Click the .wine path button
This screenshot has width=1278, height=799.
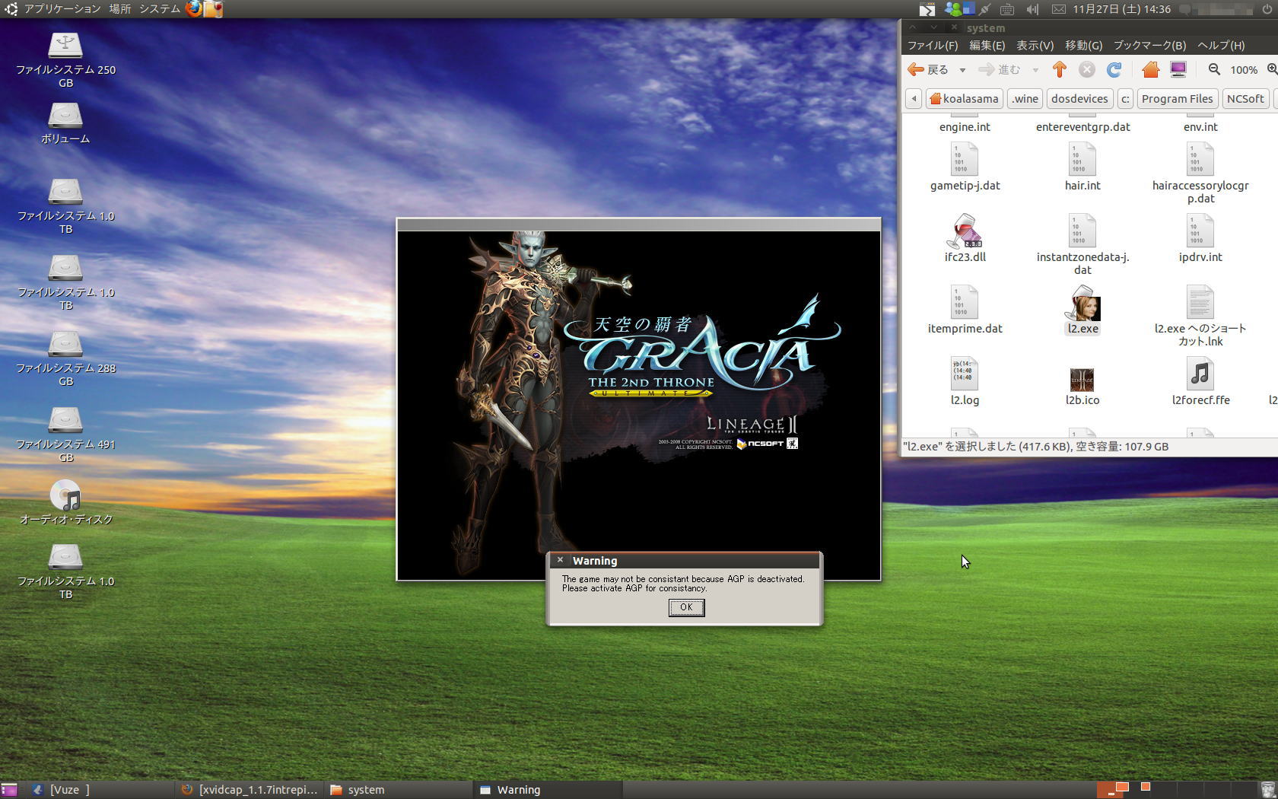coord(1025,99)
